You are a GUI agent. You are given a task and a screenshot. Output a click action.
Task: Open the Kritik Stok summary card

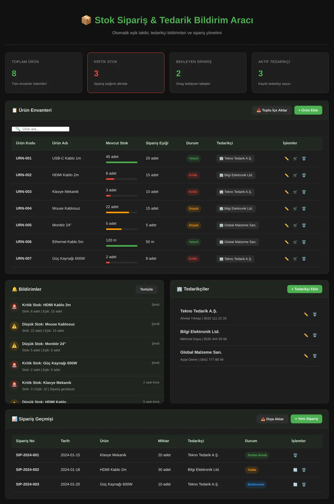(x=126, y=73)
